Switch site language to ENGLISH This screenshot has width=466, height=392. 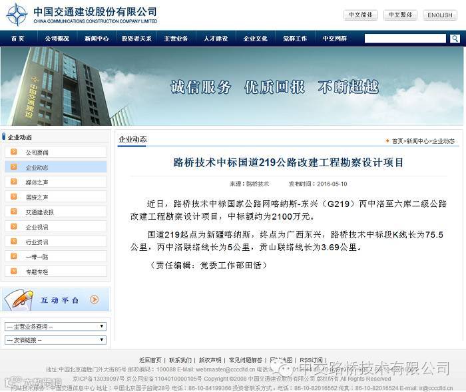coord(440,15)
